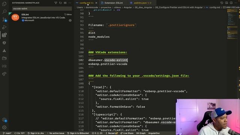Viewport: 240px width, 135px height.
Task: Click the "[html]" key on line 109
Action: coord(99,87)
